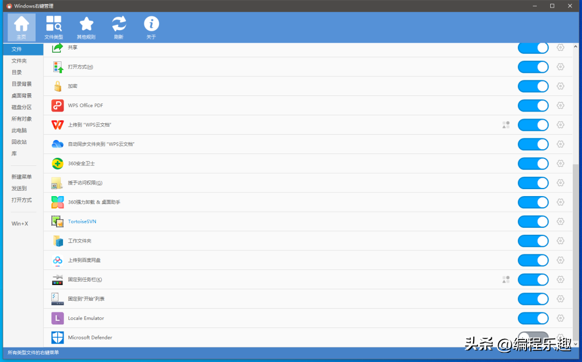Click the 上传到 WPS云文档 icon
The height and width of the screenshot is (362, 582).
pos(58,124)
